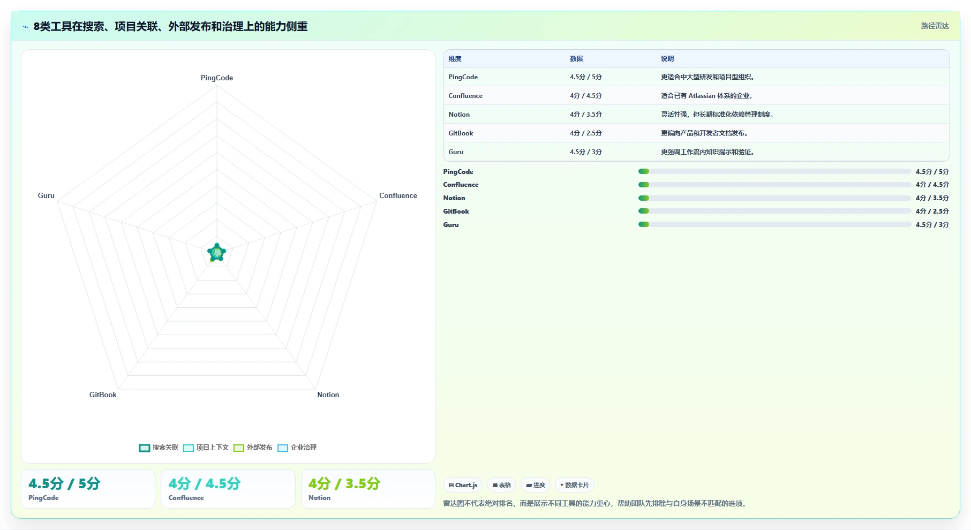Click the GitBook label in the progress list

[456, 211]
